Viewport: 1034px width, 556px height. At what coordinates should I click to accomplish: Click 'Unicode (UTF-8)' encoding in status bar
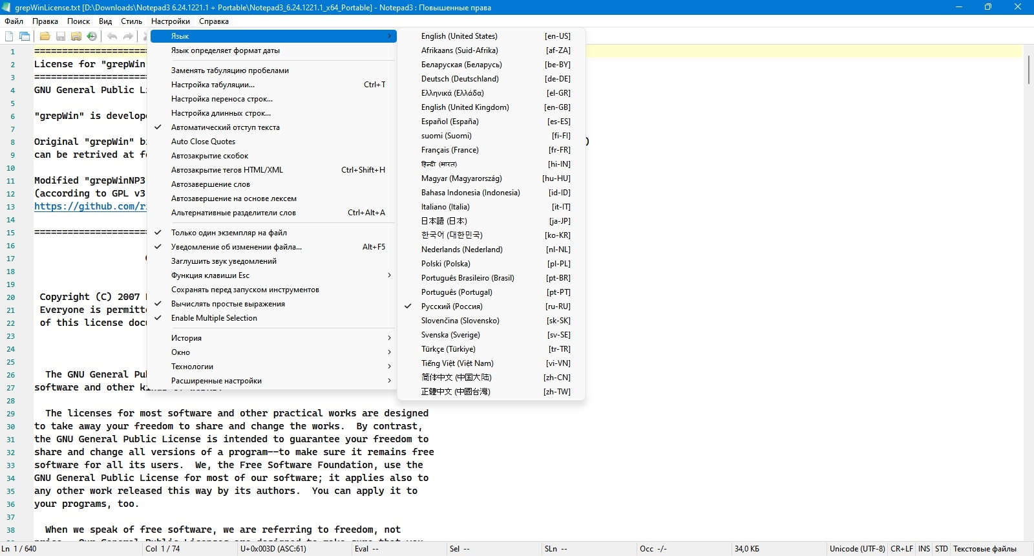pyautogui.click(x=857, y=549)
